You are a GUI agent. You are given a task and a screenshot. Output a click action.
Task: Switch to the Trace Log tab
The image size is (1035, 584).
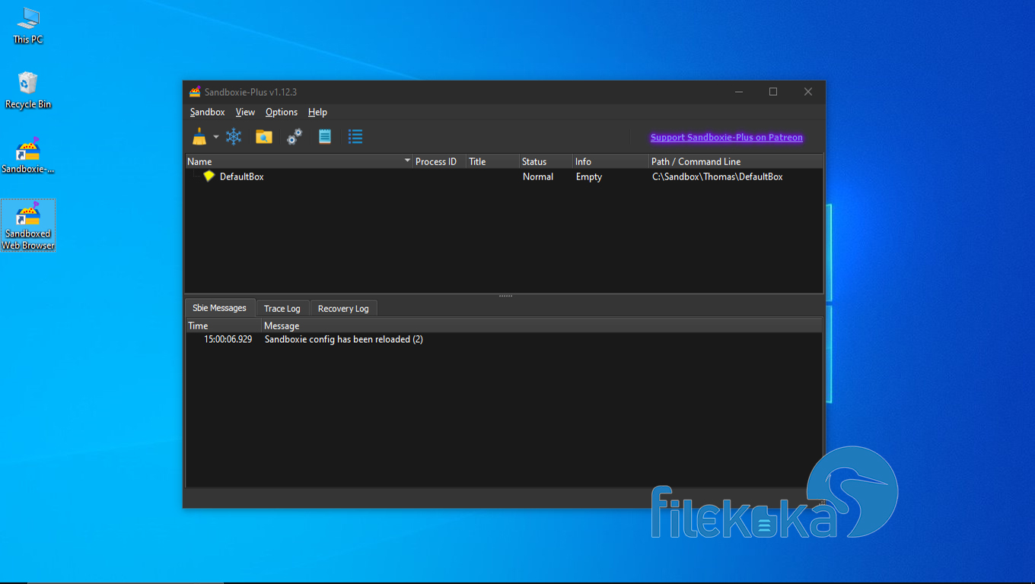[x=282, y=309]
